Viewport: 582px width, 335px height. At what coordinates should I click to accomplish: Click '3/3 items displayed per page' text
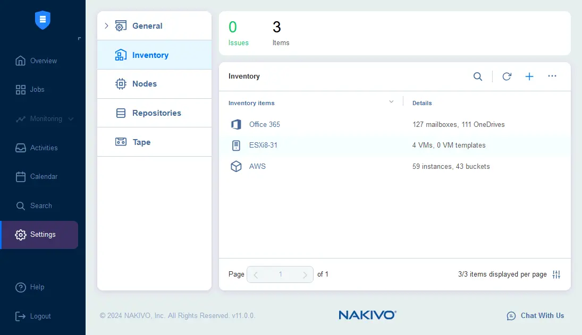click(502, 274)
